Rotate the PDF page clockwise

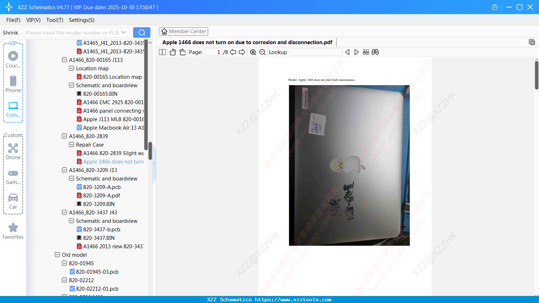point(182,52)
